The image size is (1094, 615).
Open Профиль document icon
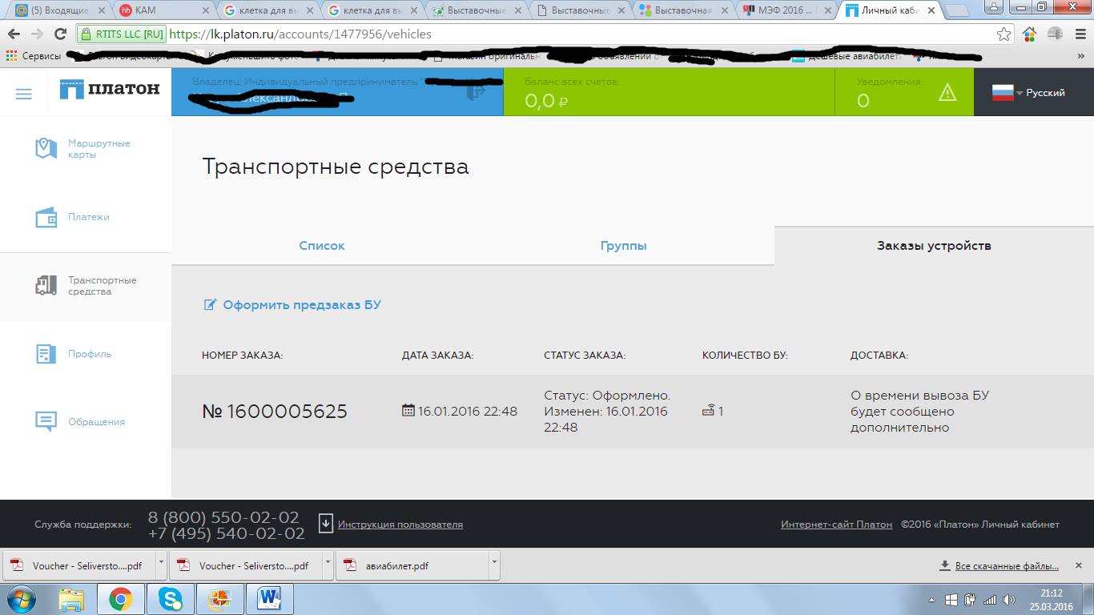(46, 354)
